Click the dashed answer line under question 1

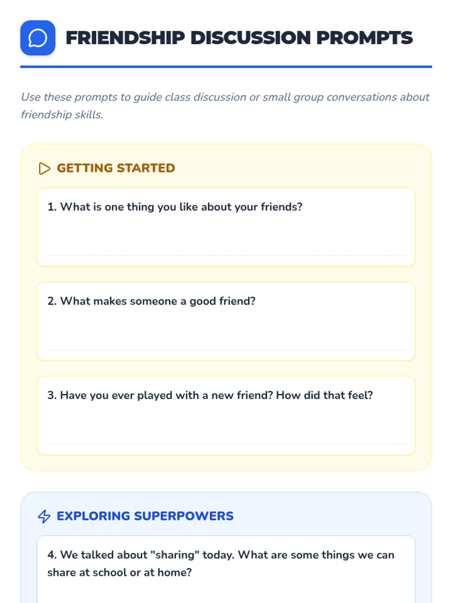pyautogui.click(x=226, y=256)
